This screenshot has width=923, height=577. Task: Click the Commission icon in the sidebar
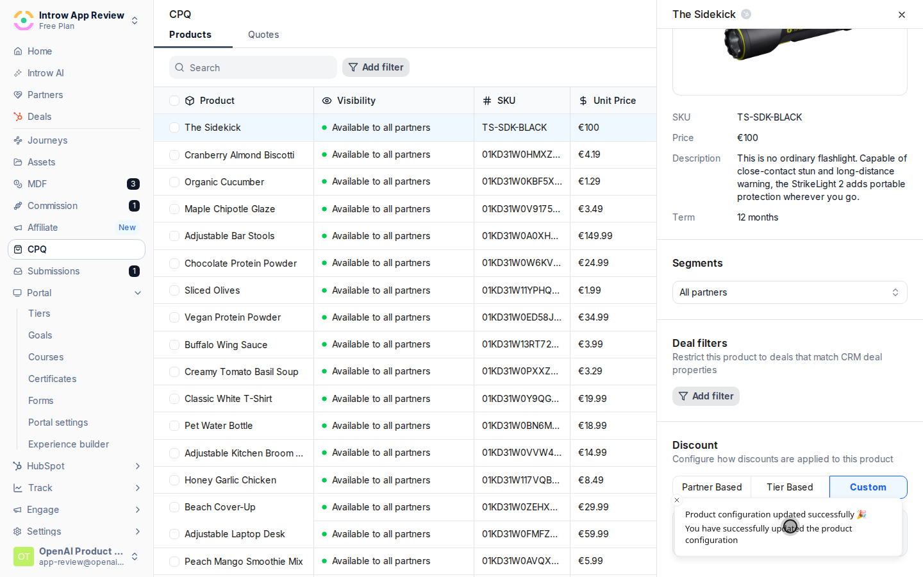18,206
